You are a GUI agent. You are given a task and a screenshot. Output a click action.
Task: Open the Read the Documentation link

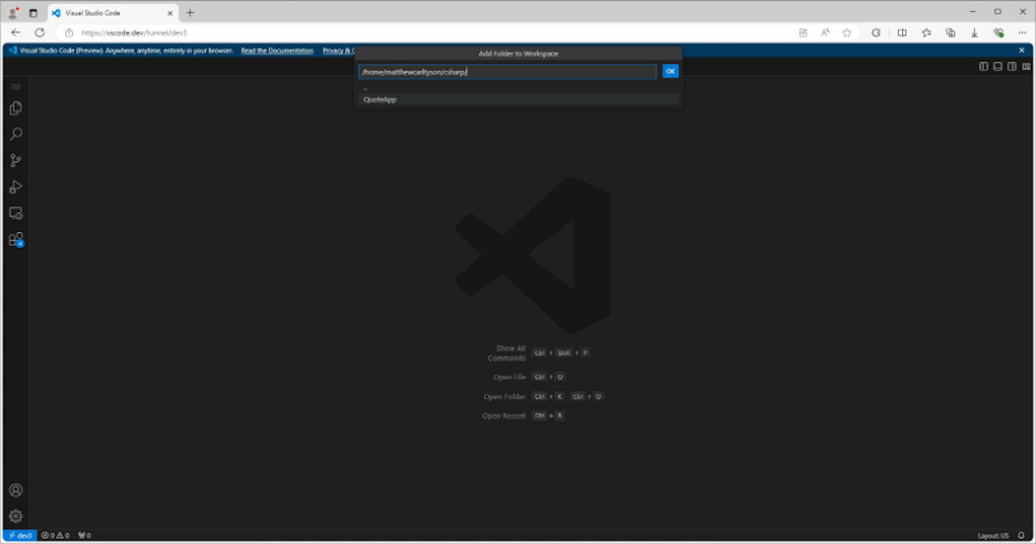click(x=277, y=51)
